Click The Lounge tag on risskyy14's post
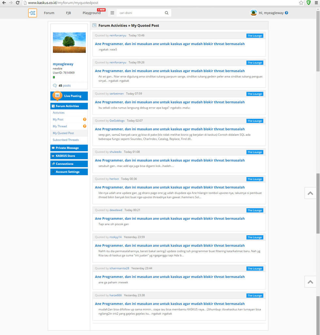 (x=255, y=238)
